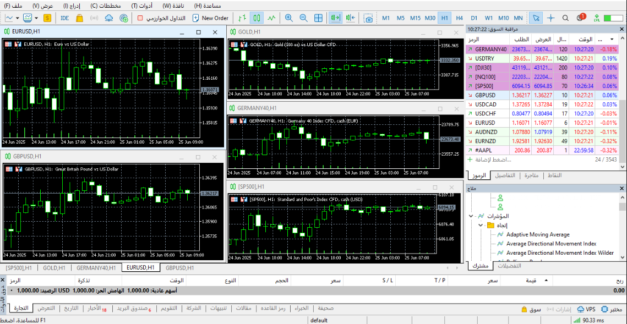Collapse the المؤشرات indicators tree node
Viewport: 627px width, 324px height.
tap(471, 216)
